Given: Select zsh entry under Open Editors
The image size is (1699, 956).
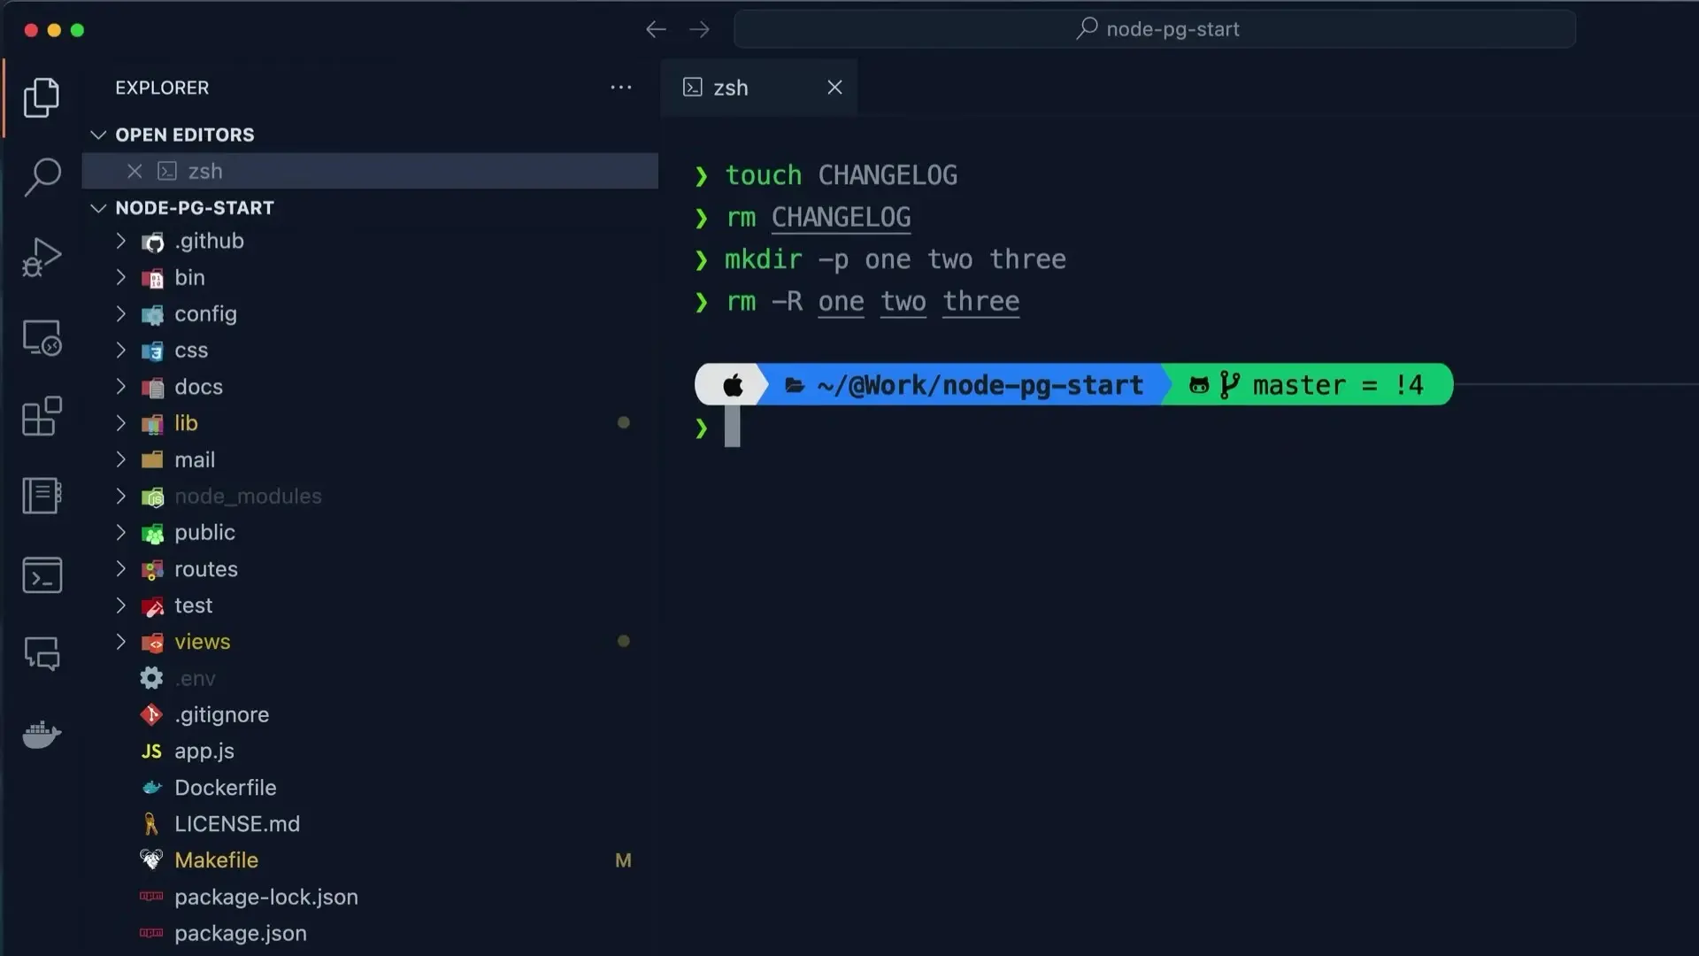Looking at the screenshot, I should point(370,171).
